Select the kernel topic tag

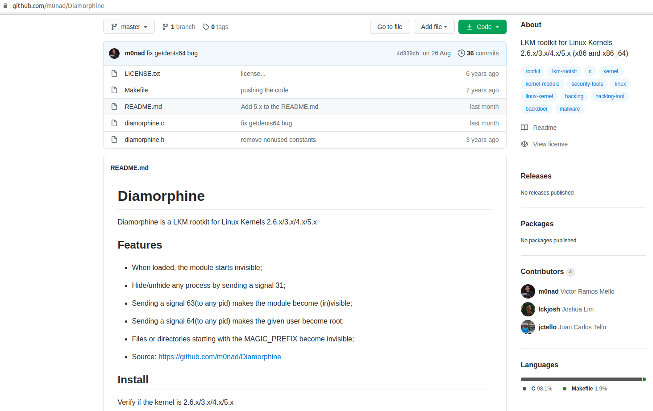[x=611, y=71]
